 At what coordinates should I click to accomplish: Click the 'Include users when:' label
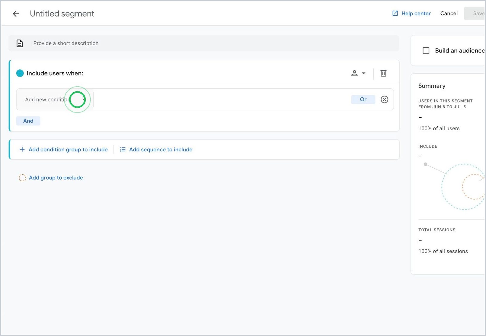pos(55,73)
